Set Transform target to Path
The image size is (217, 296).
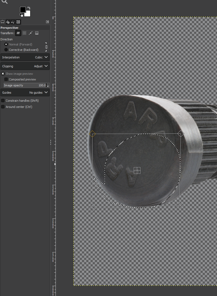[30, 33]
